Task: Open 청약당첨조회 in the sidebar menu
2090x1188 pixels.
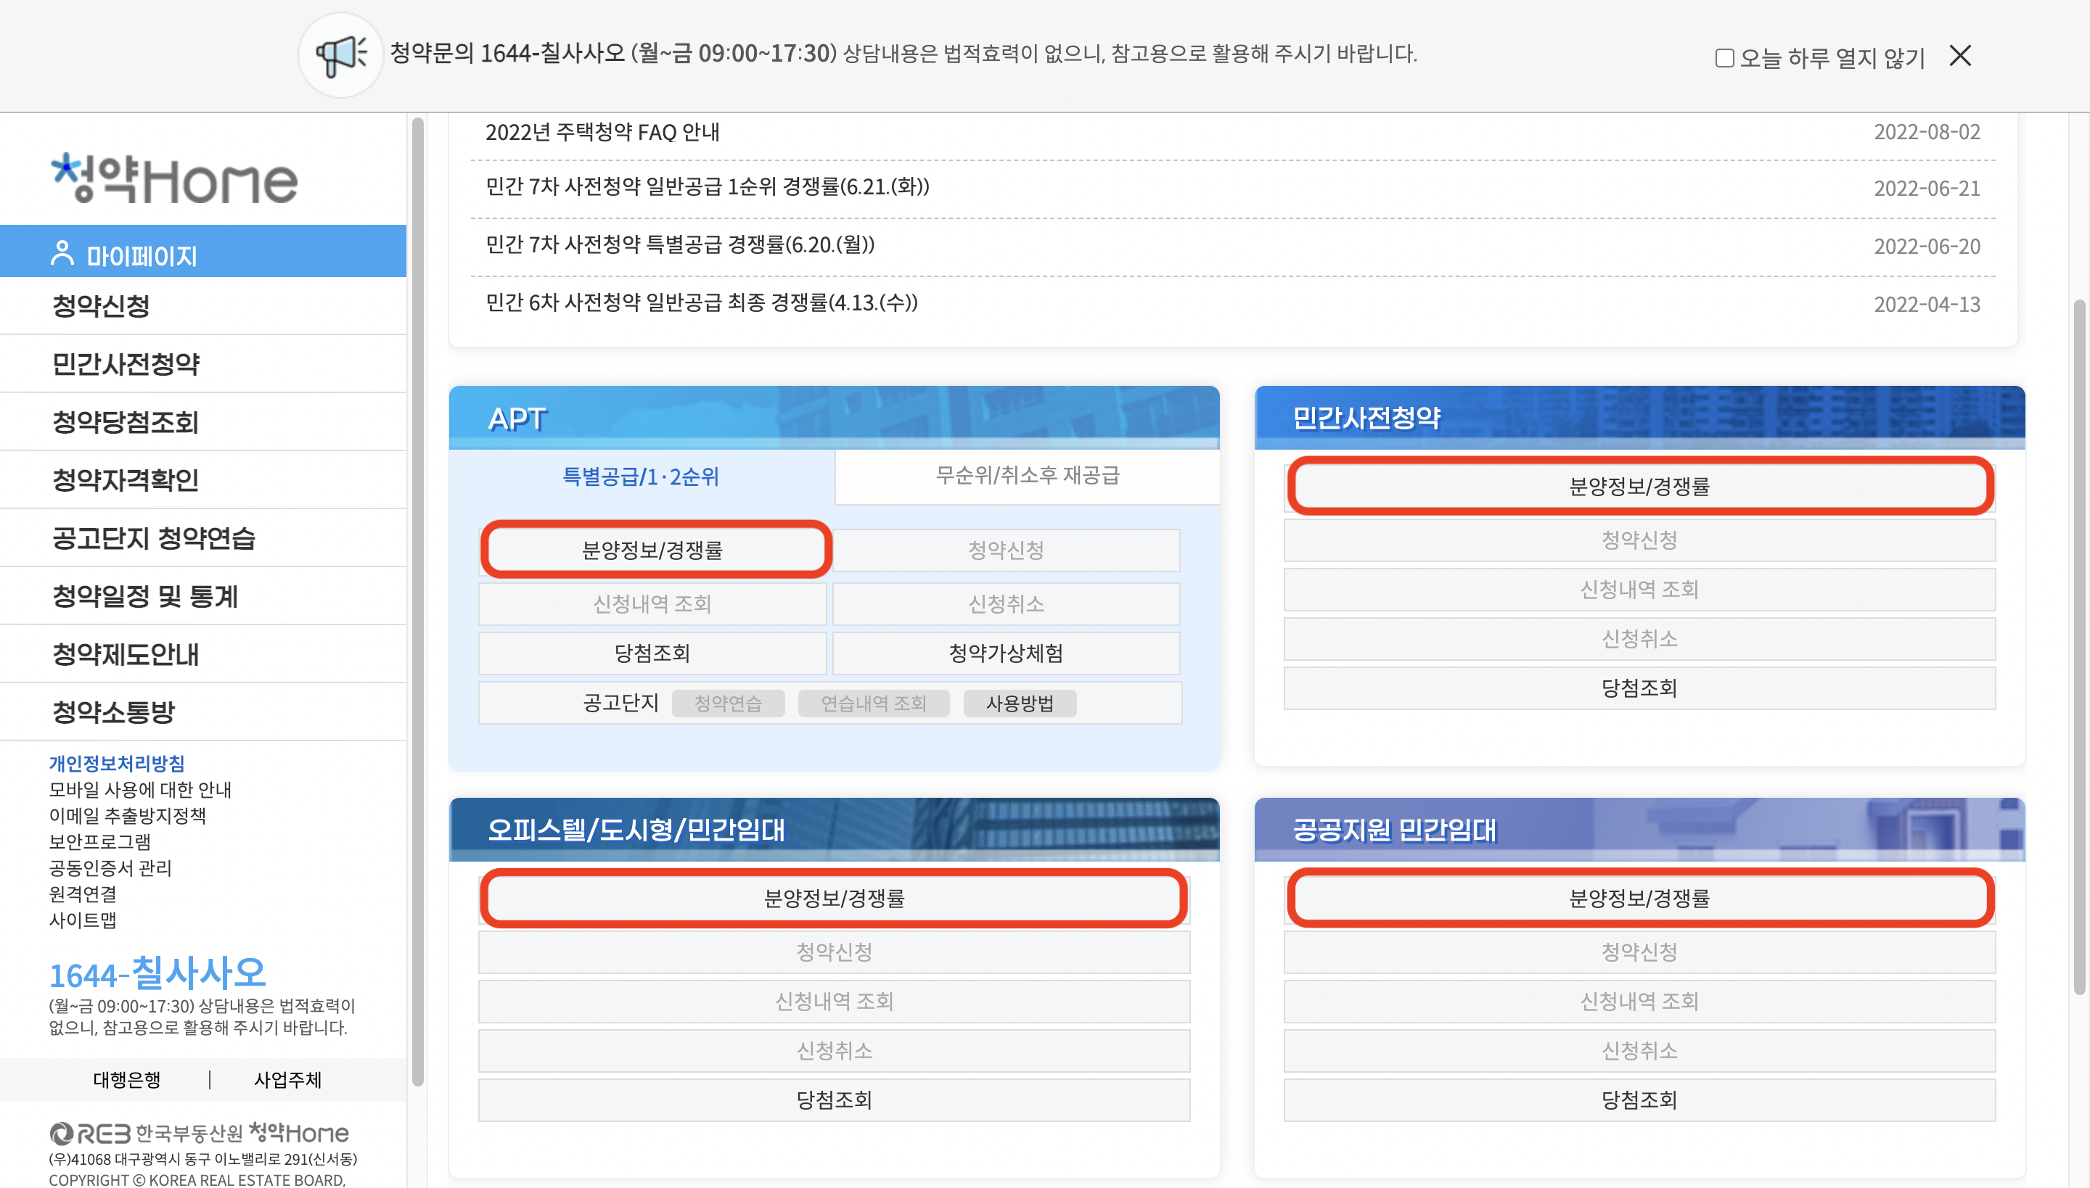Action: point(125,422)
